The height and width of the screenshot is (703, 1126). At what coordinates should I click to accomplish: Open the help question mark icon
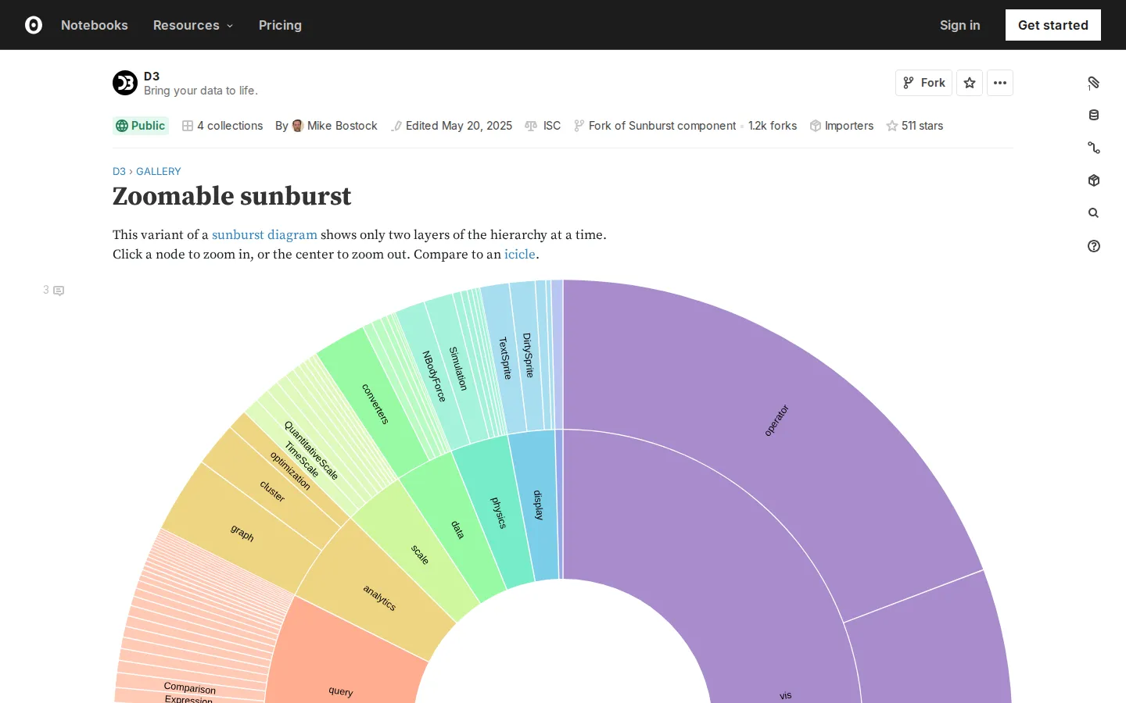[1094, 246]
